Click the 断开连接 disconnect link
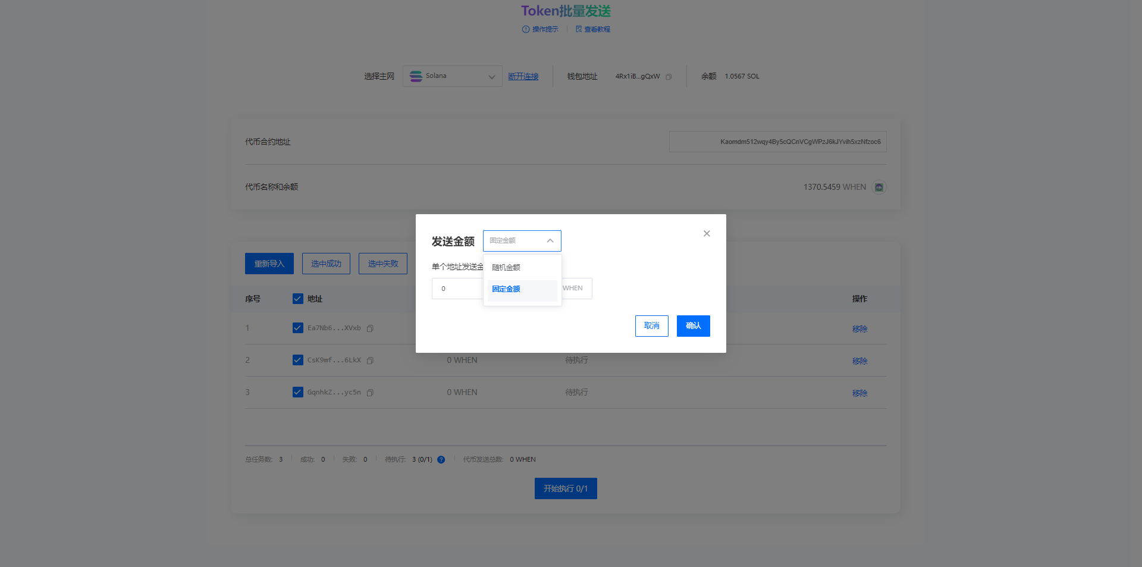This screenshot has width=1142, height=567. tap(523, 77)
